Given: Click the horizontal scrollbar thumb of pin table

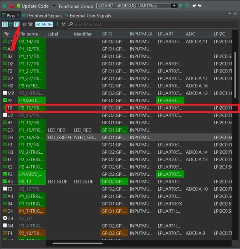Looking at the screenshot, I should tap(78, 243).
